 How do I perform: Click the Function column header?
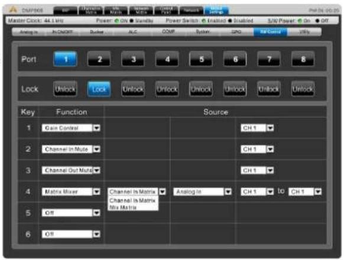pos(72,112)
